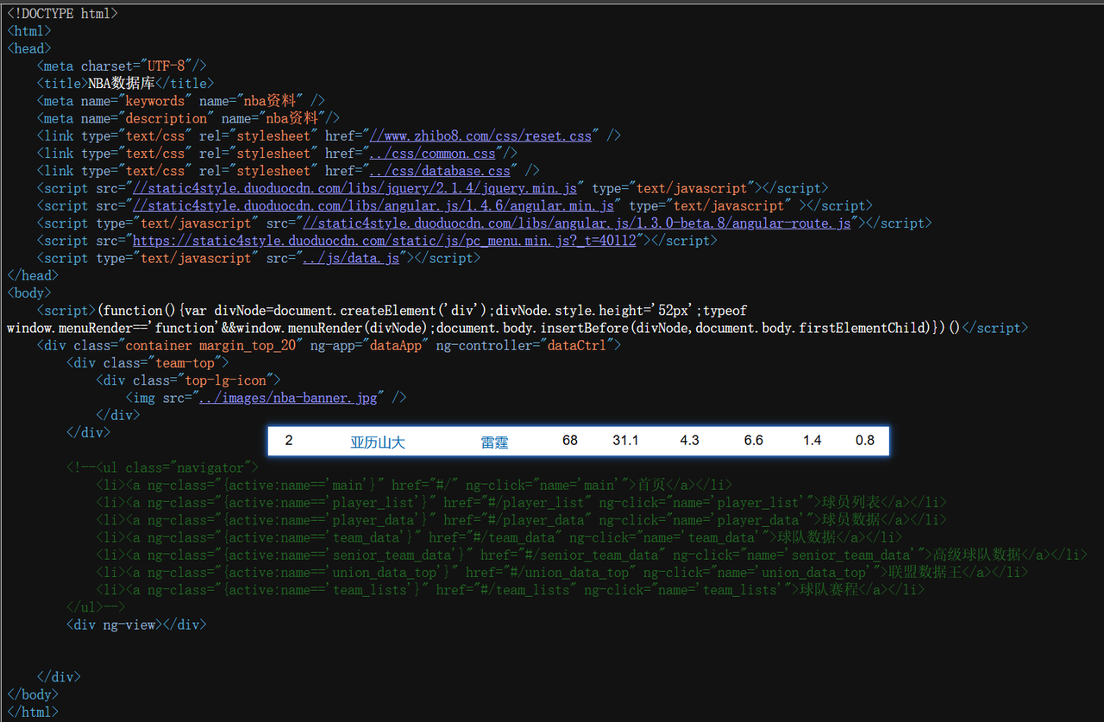This screenshot has width=1104, height=722.
Task: Click team name 雷霆 in the stats row
Action: 495,442
